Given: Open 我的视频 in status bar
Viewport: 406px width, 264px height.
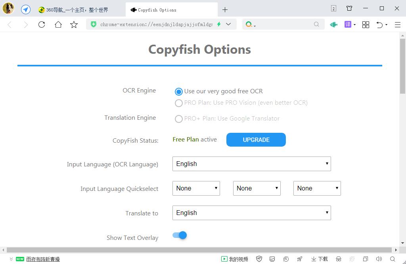Looking at the screenshot, I should [235, 259].
